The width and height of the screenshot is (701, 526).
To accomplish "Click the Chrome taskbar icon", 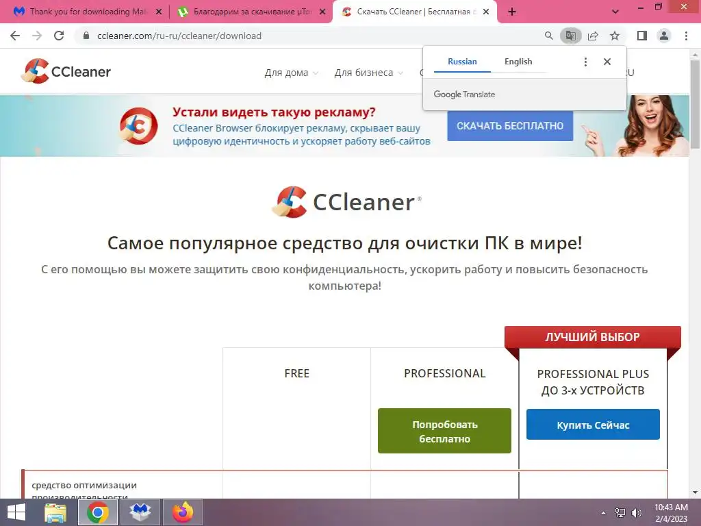I will coord(97,512).
